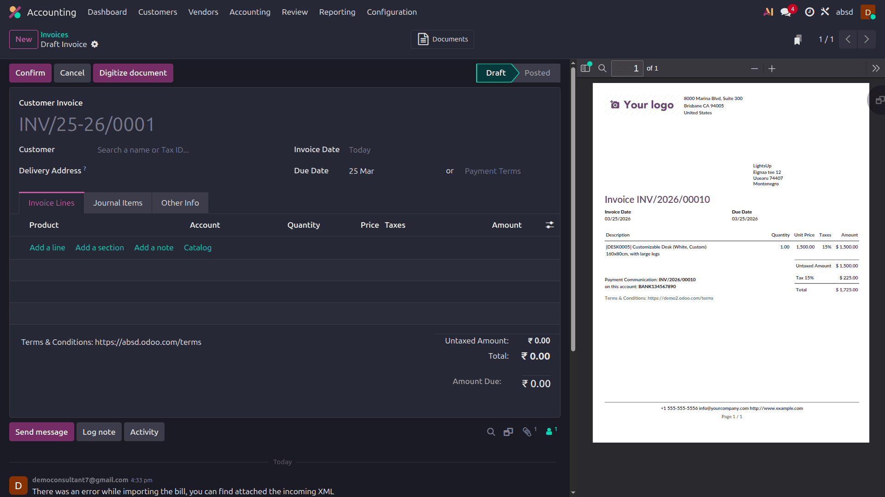
Task: Switch to the Journal Items tab
Action: [x=118, y=203]
